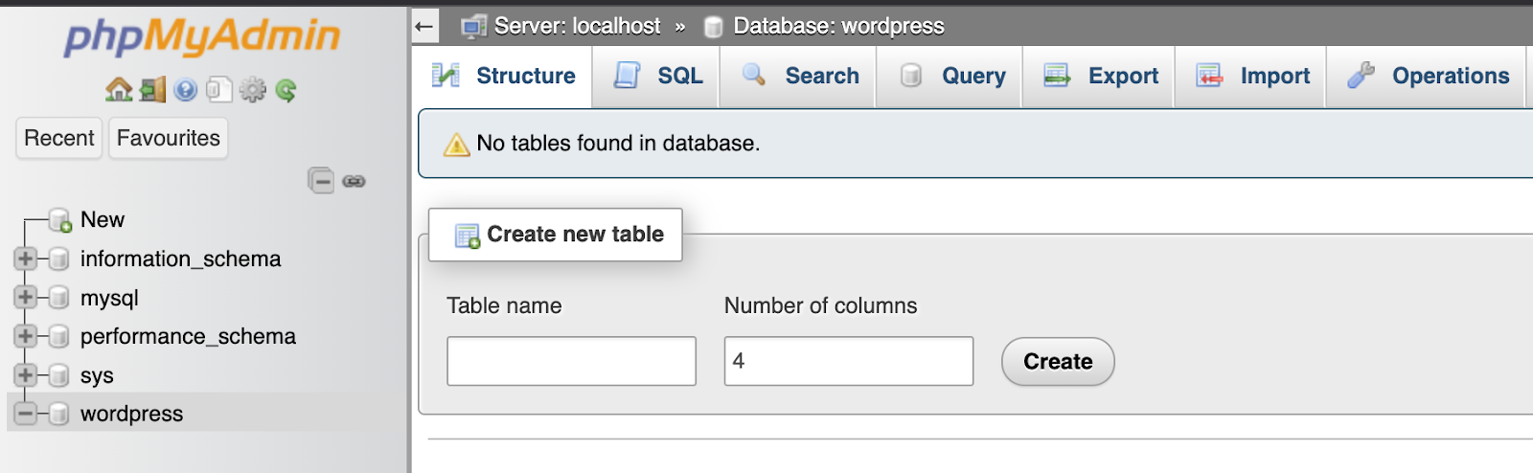This screenshot has height=473, width=1533.
Task: Open phpMyAdmin documentation help icon
Action: pos(186,90)
